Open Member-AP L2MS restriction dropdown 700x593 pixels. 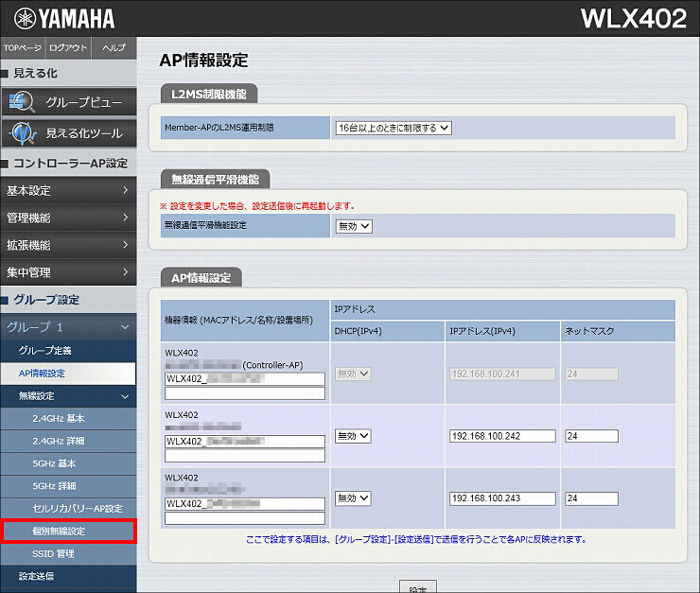[x=394, y=128]
